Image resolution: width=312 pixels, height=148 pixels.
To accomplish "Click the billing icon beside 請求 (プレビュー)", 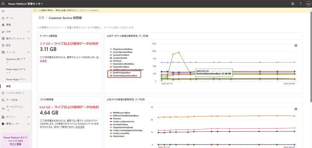I will [3, 39].
